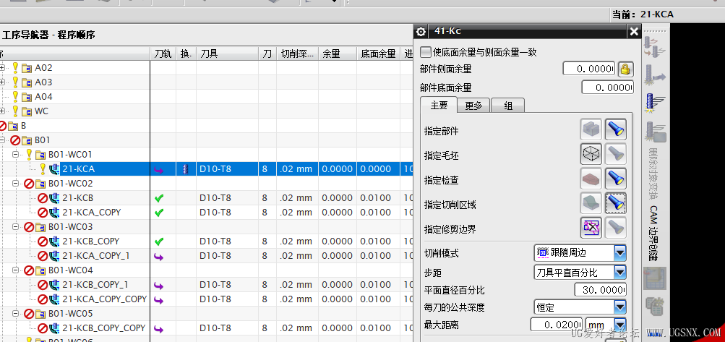Select the WC program group

pyautogui.click(x=42, y=111)
